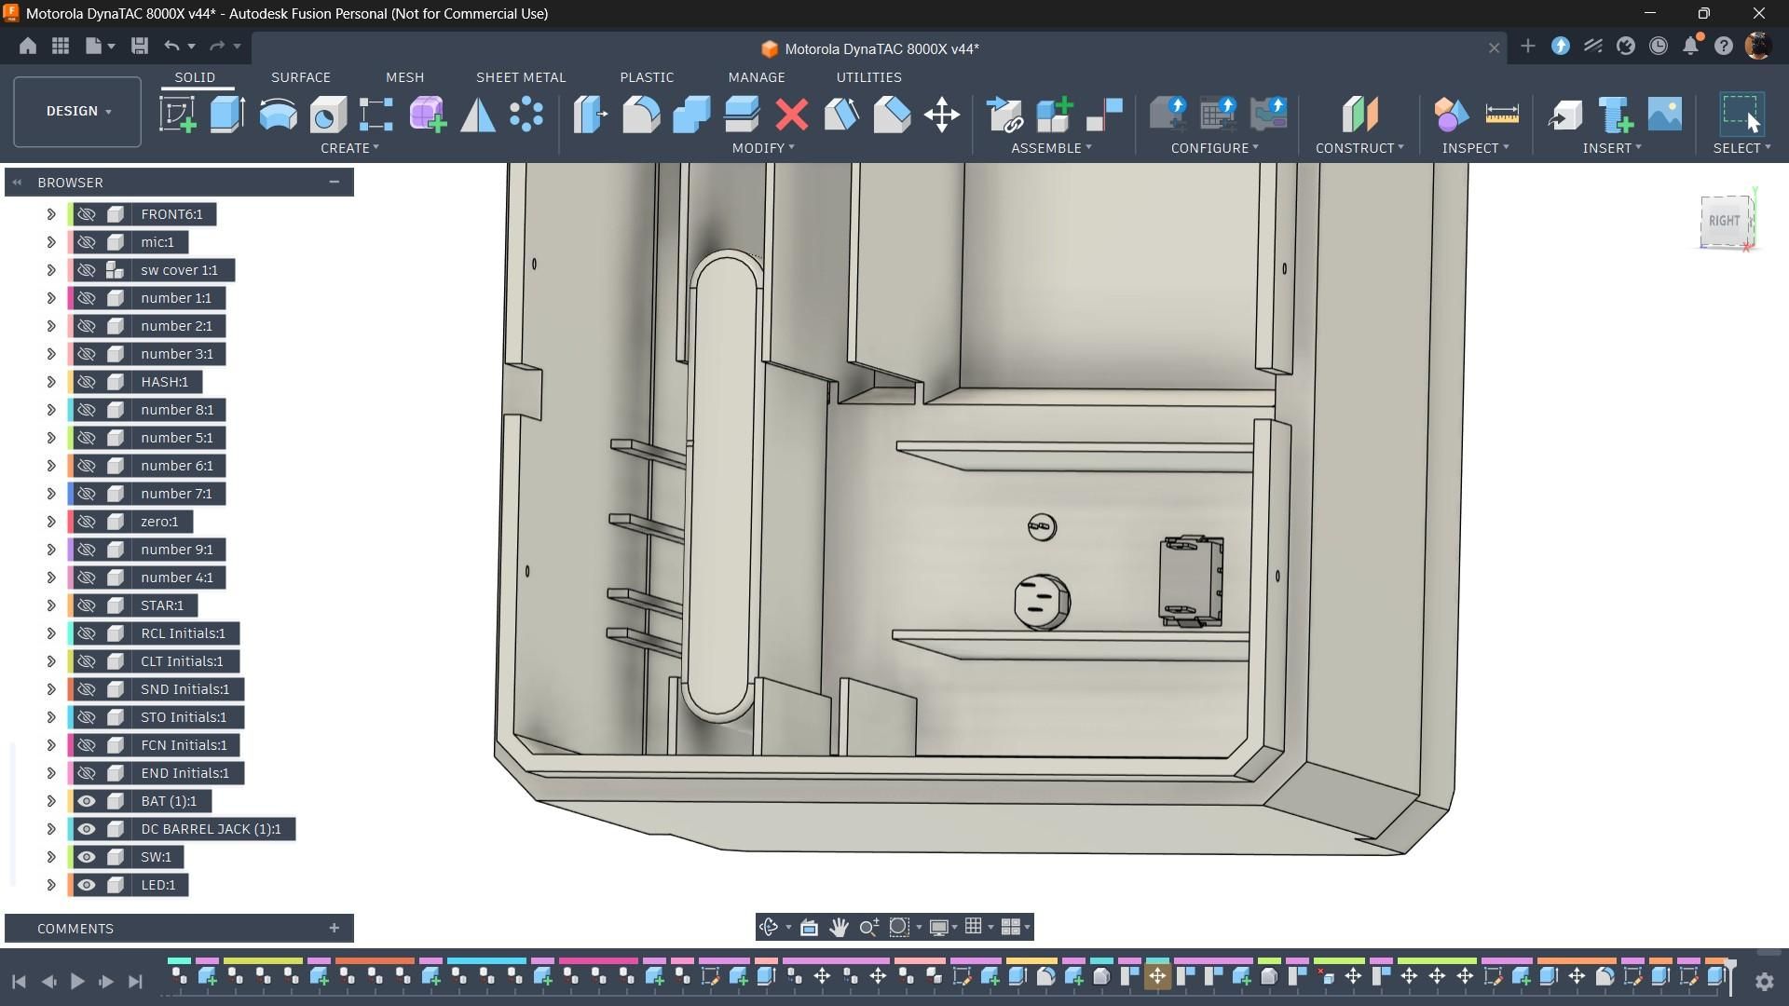Jump to timeline end
The image size is (1789, 1006).
[136, 981]
